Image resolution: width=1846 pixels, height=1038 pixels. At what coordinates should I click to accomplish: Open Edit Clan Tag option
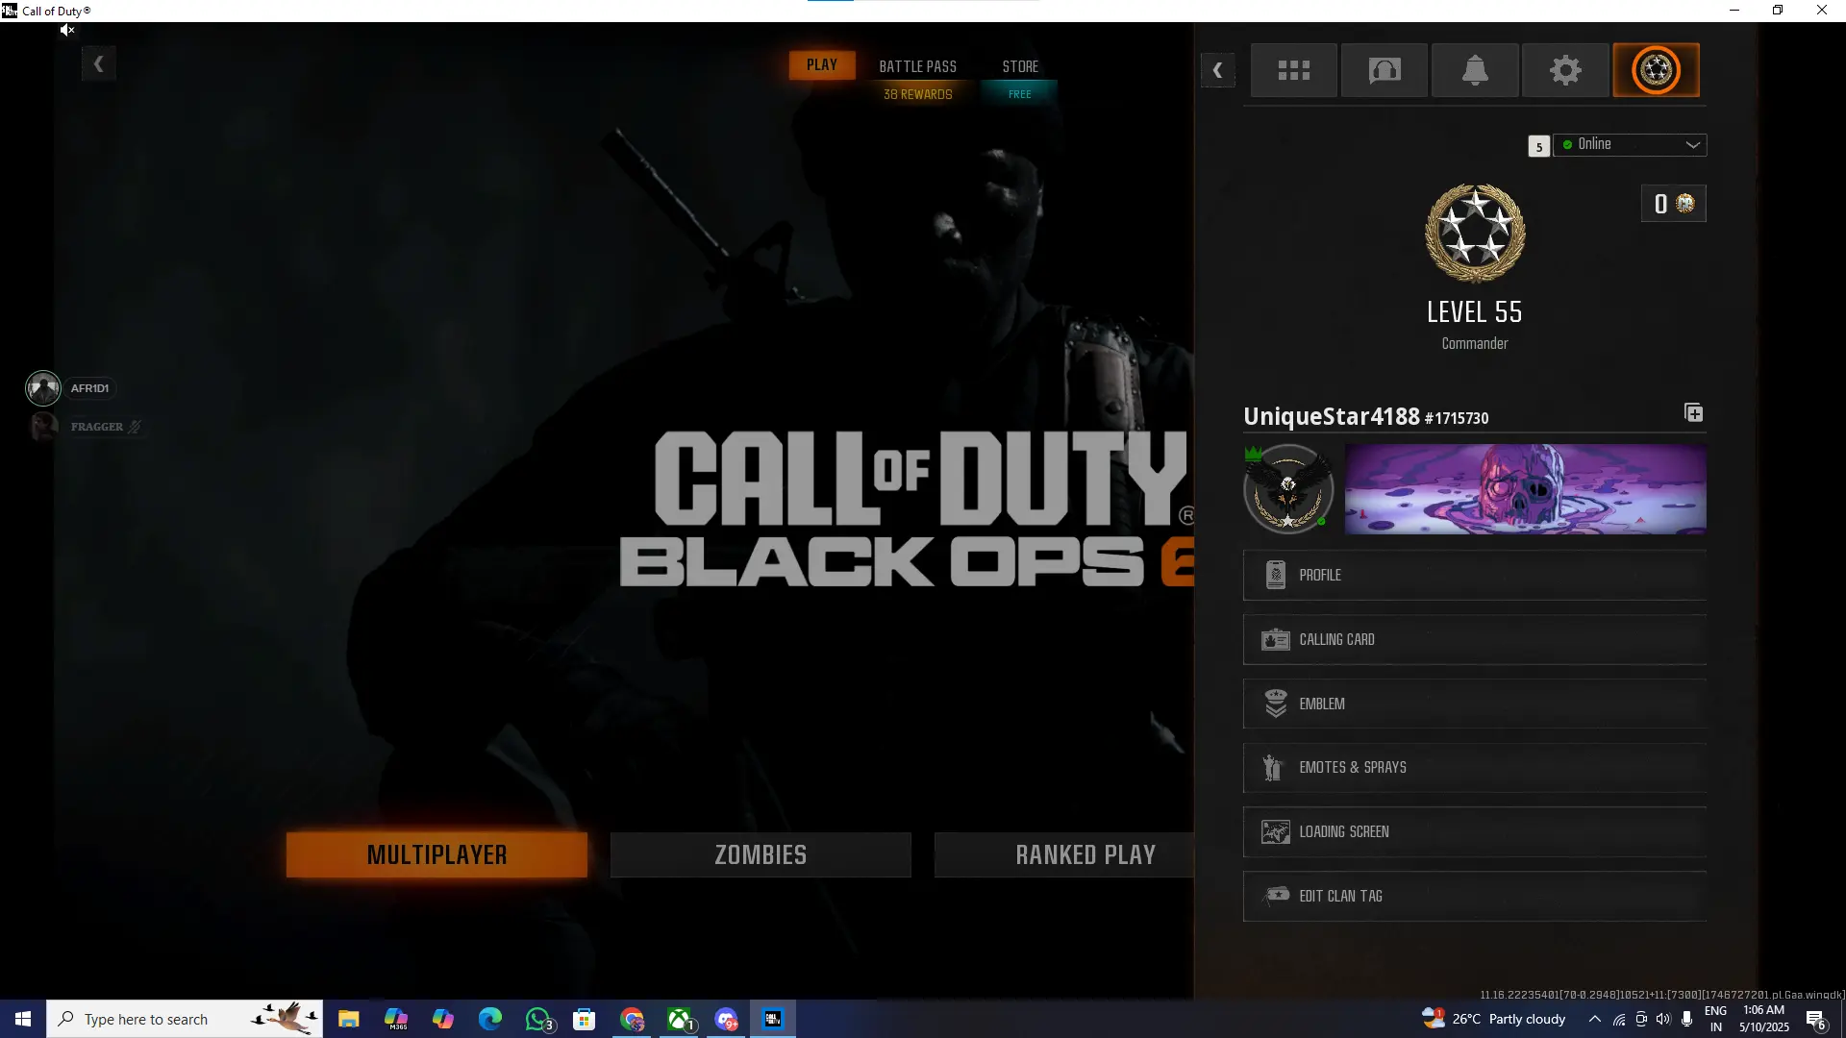pos(1474,897)
